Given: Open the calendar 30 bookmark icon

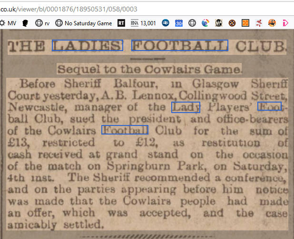Looking at the screenshot, I should [179, 23].
